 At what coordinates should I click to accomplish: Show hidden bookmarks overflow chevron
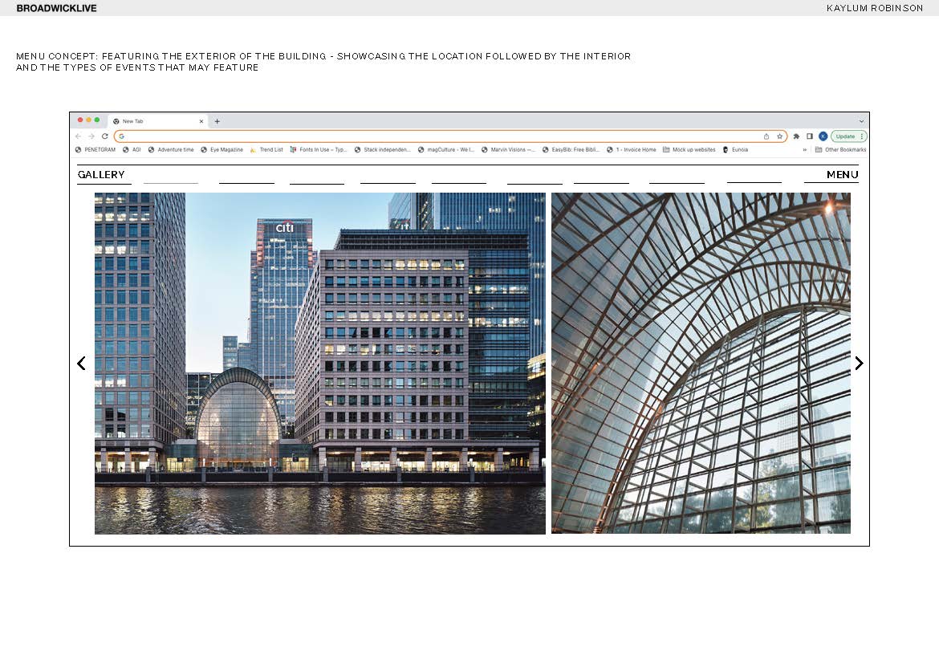coord(805,150)
